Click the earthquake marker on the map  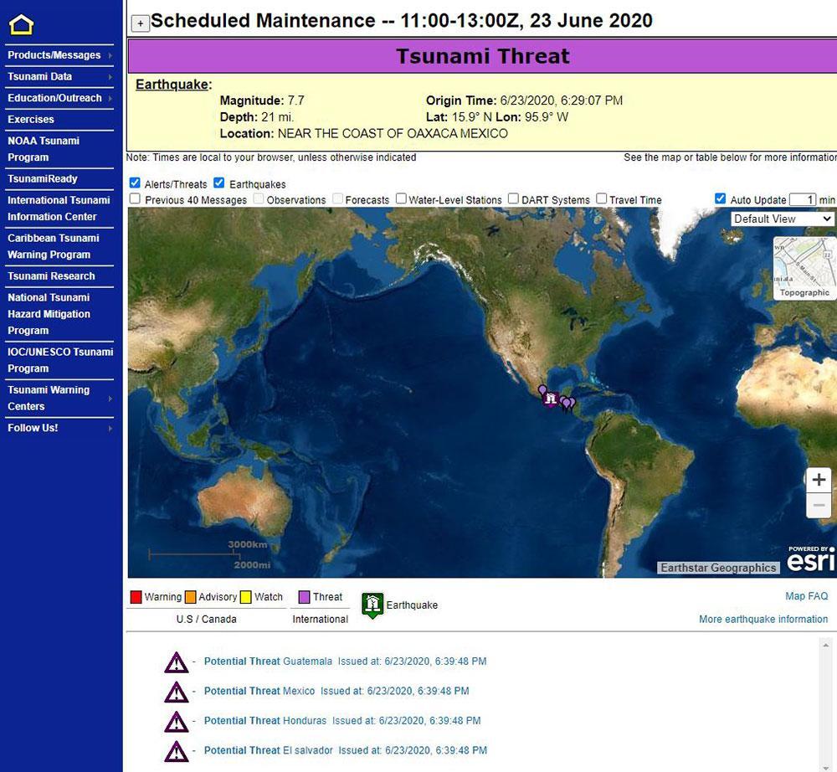tap(550, 399)
